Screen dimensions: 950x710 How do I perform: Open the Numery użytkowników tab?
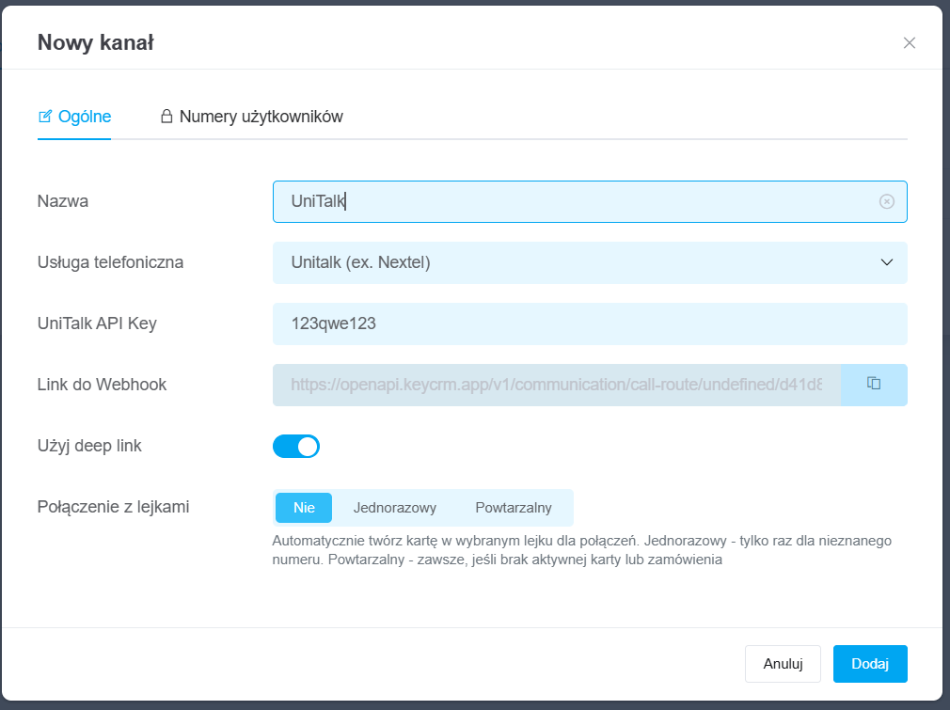click(261, 117)
